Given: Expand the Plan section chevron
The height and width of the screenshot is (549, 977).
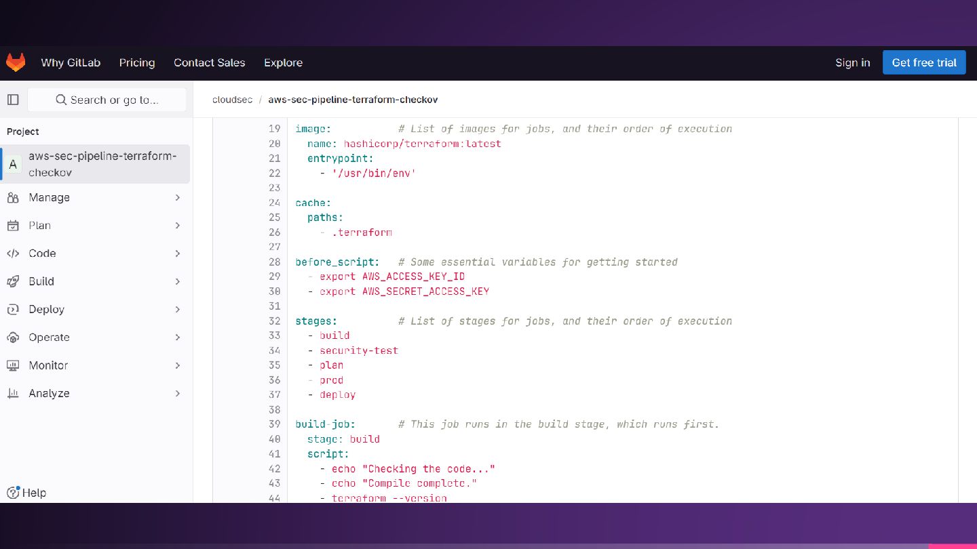Looking at the screenshot, I should point(178,226).
